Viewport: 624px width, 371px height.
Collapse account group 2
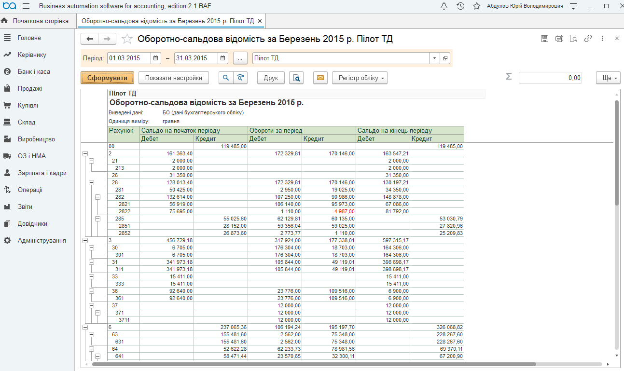point(85,153)
